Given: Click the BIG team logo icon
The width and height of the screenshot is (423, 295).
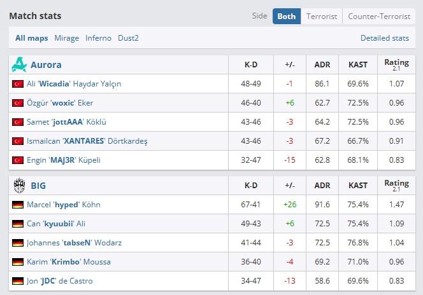Looking at the screenshot, I should pyautogui.click(x=19, y=186).
